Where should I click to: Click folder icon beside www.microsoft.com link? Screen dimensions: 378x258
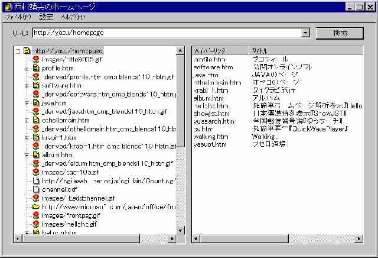[36, 207]
